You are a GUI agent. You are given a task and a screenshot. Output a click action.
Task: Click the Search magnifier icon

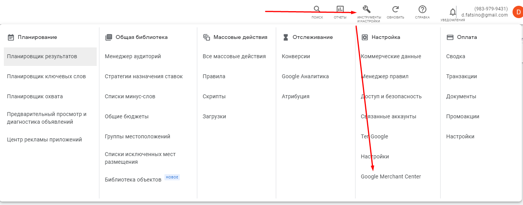tap(317, 10)
